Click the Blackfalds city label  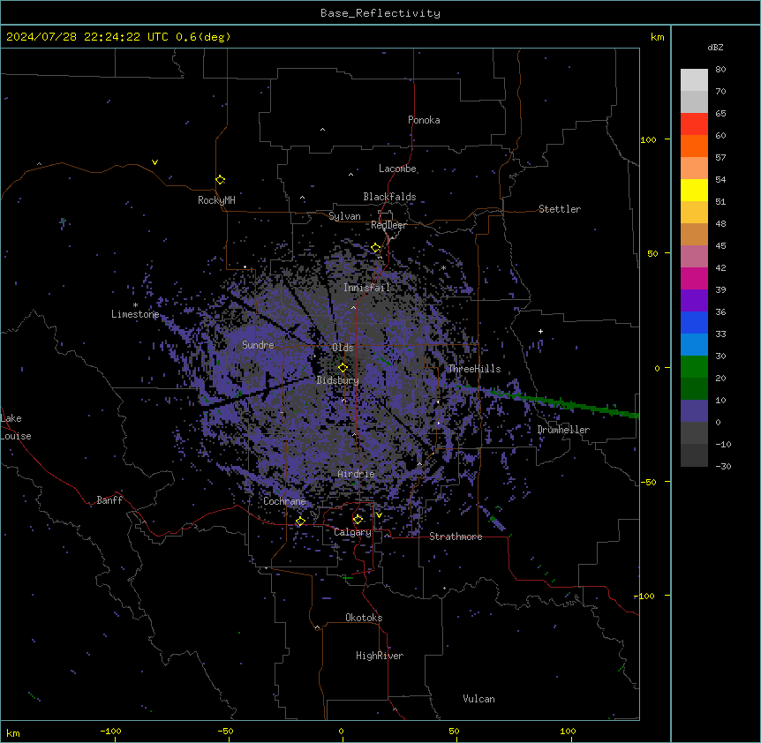coord(389,197)
